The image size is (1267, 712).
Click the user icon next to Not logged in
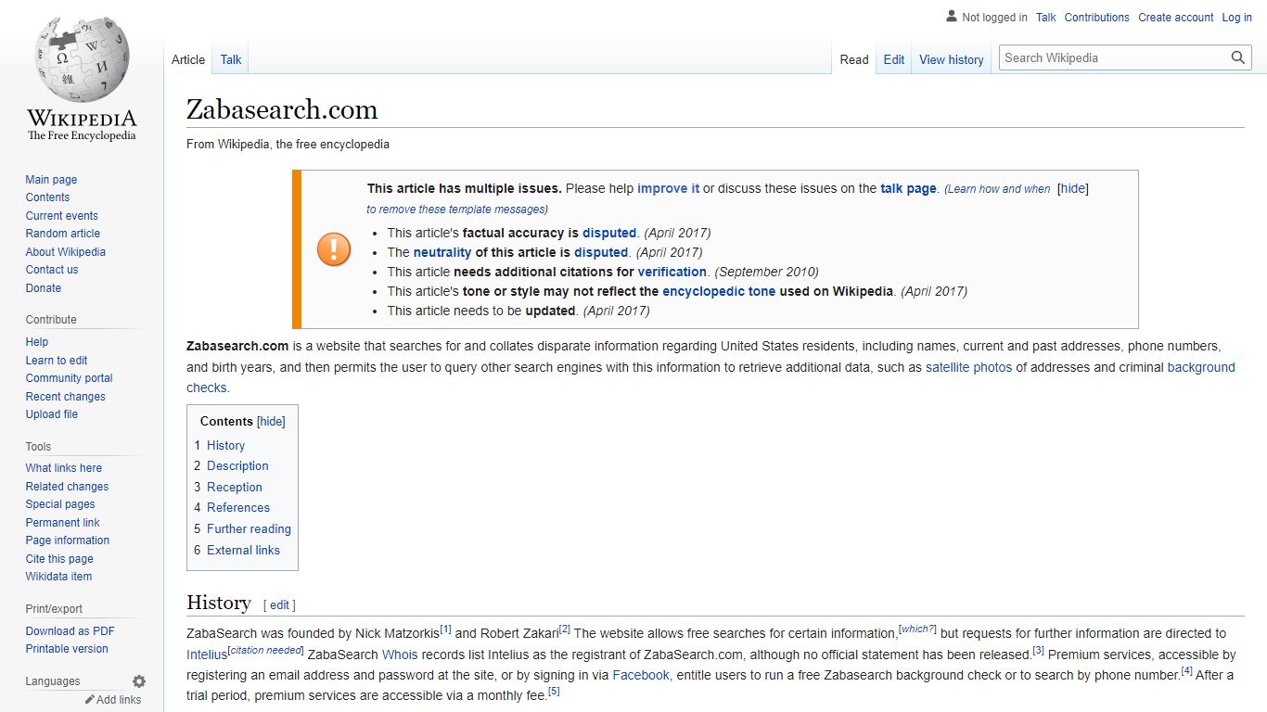tap(952, 17)
